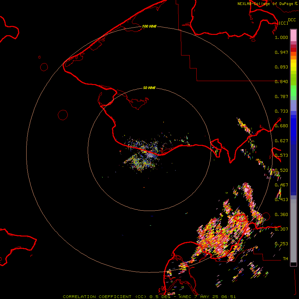This screenshot has width=299, height=299.
Task: Click the 0.787 scale value
Action: click(x=281, y=96)
